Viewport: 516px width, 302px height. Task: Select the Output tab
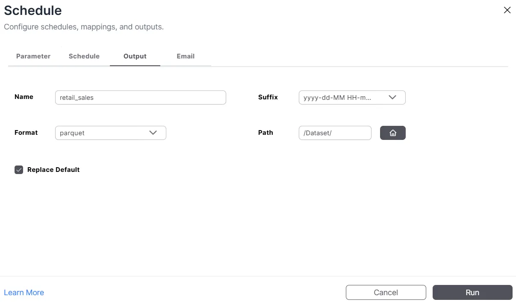click(135, 56)
